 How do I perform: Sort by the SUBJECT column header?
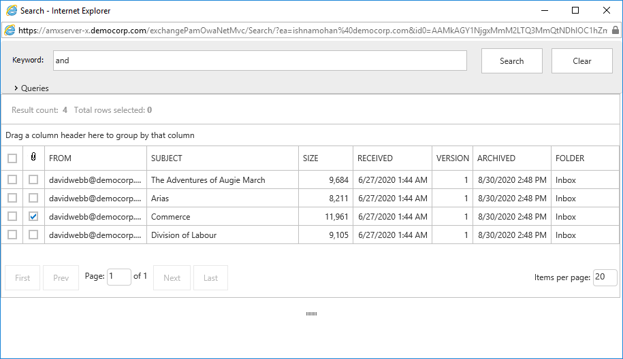pos(167,158)
